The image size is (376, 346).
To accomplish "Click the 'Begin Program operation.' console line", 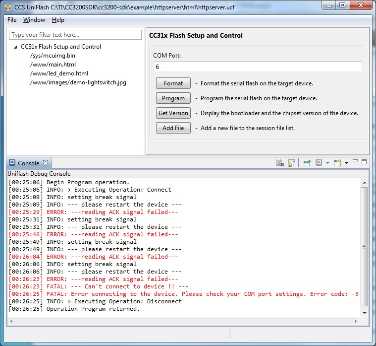I will point(69,182).
